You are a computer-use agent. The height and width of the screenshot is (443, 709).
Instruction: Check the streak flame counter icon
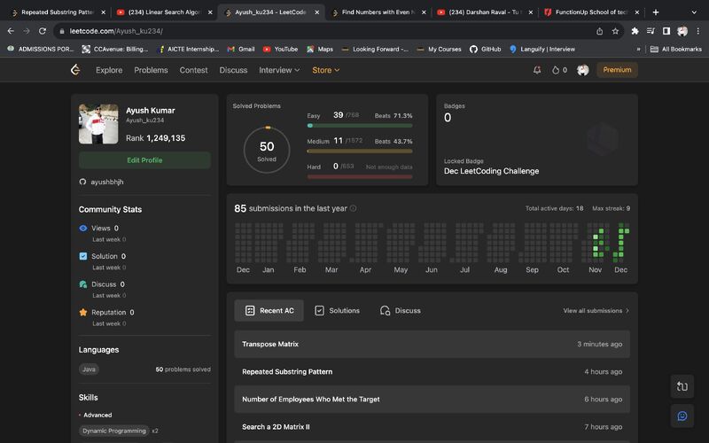click(556, 70)
